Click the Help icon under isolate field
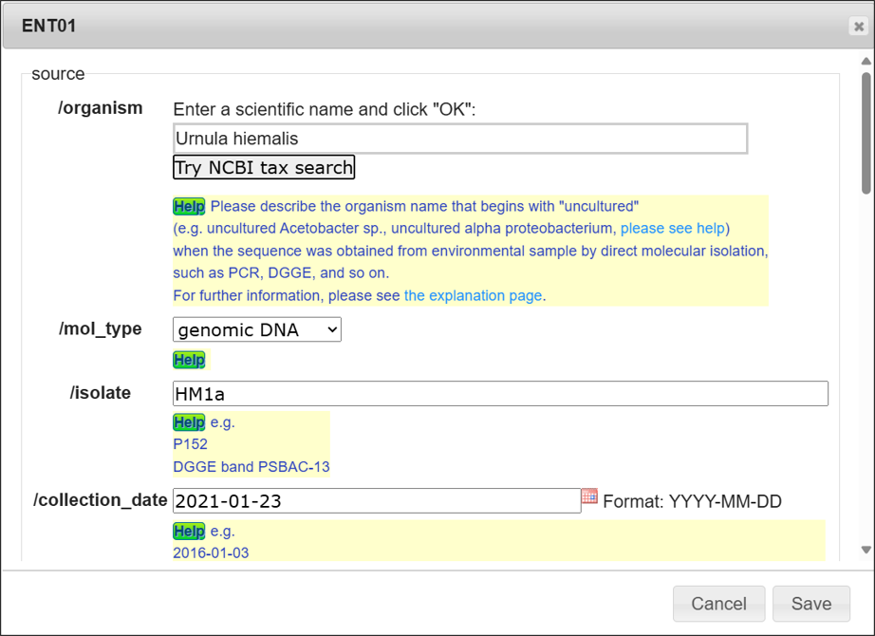The width and height of the screenshot is (875, 636). (188, 422)
